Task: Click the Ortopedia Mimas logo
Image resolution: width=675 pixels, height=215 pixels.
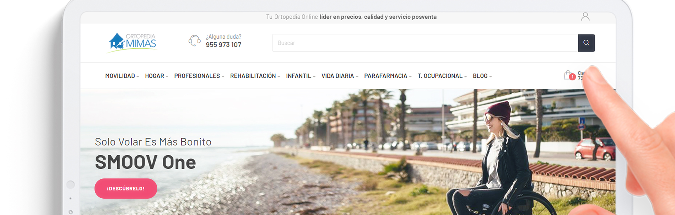Action: click(132, 43)
